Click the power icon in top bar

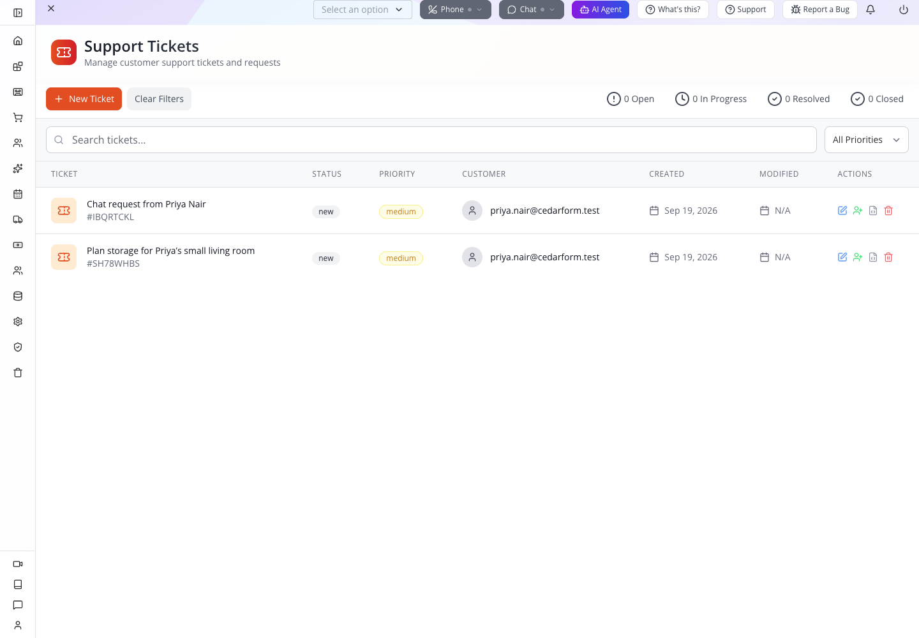[x=904, y=10]
